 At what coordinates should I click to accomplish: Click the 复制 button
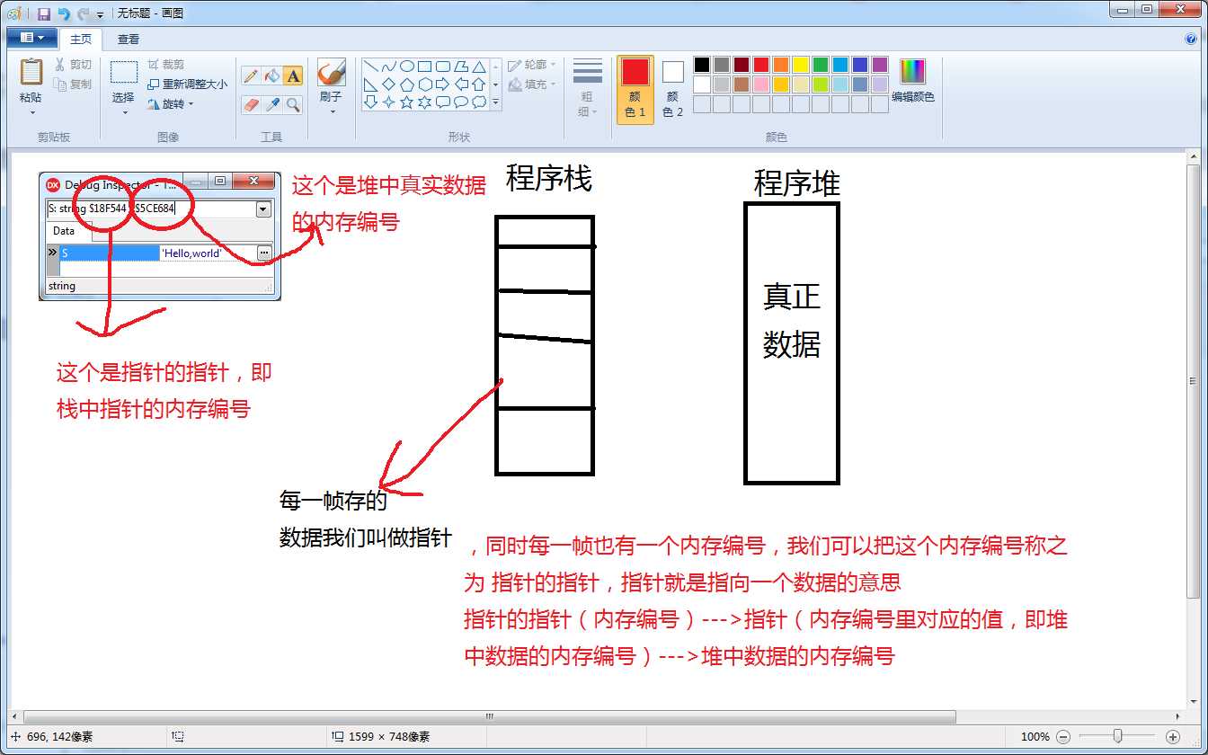(72, 84)
